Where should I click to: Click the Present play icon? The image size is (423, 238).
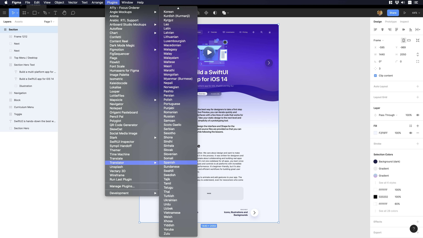tap(405, 13)
